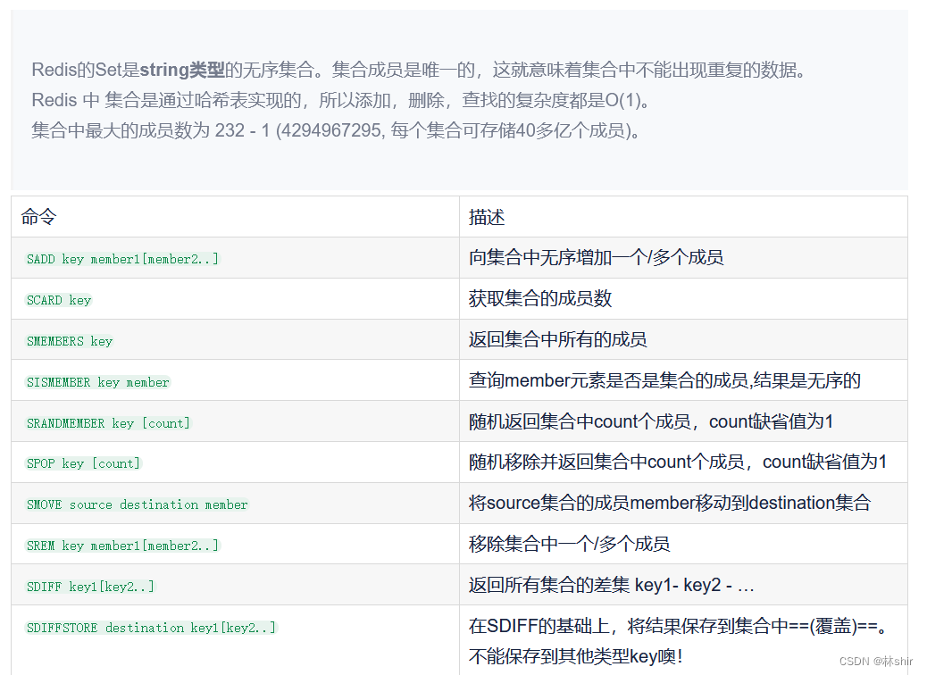The image size is (927, 675).
Task: Click description 移除集合中一个/多个成员
Action: point(569,543)
